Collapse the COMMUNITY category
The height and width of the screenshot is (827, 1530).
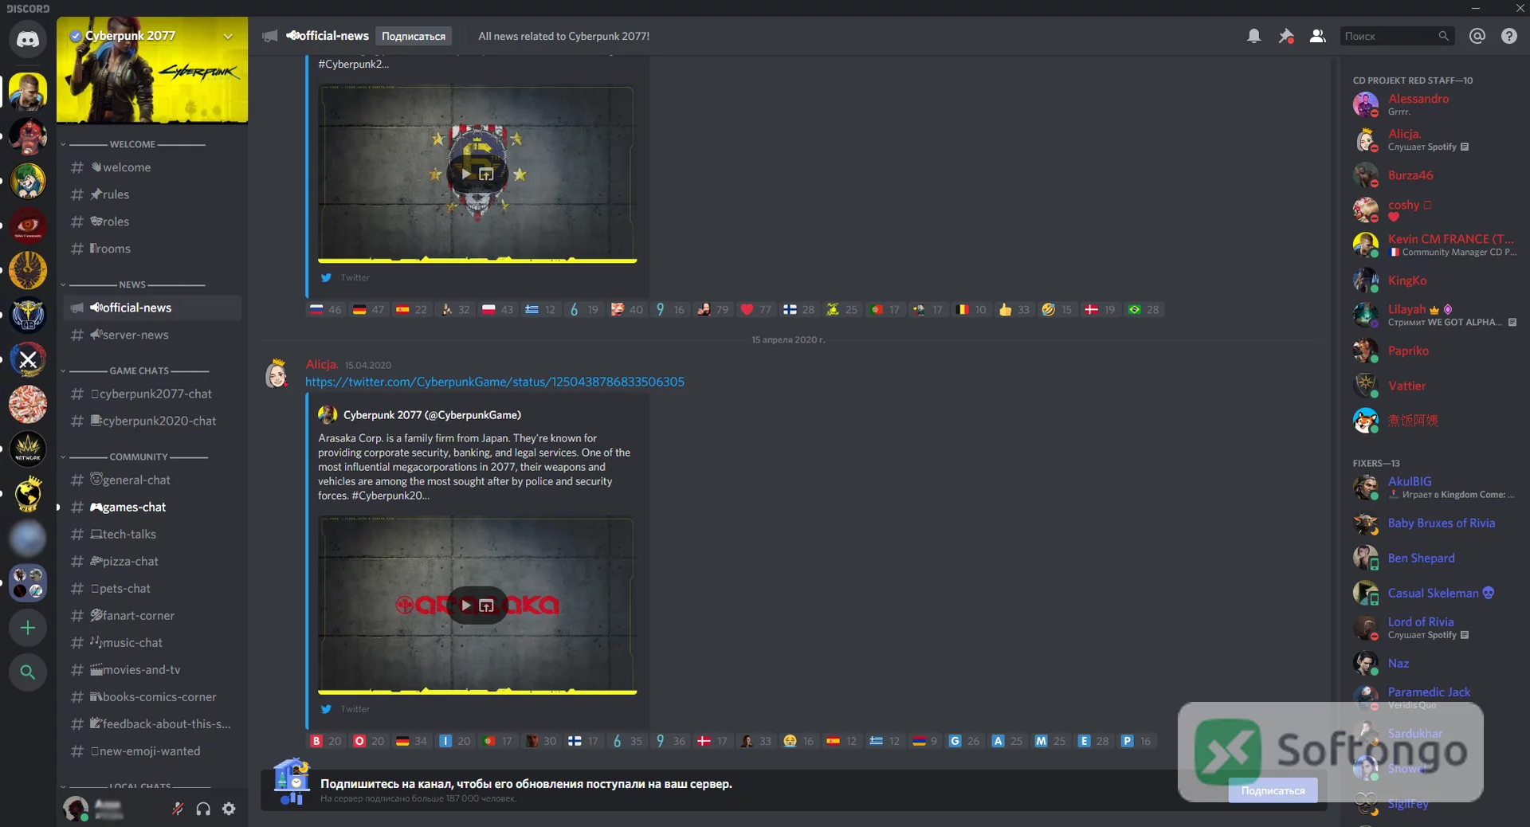coord(135,457)
